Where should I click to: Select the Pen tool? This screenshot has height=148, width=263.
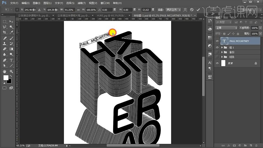(x=5, y=60)
